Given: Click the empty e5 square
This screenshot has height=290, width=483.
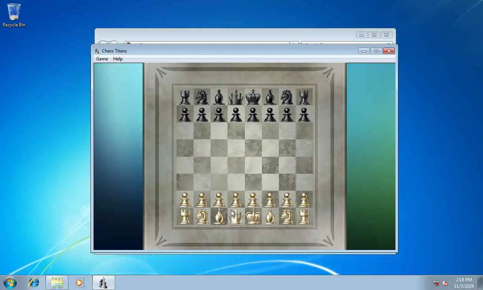Looking at the screenshot, I should tap(253, 148).
